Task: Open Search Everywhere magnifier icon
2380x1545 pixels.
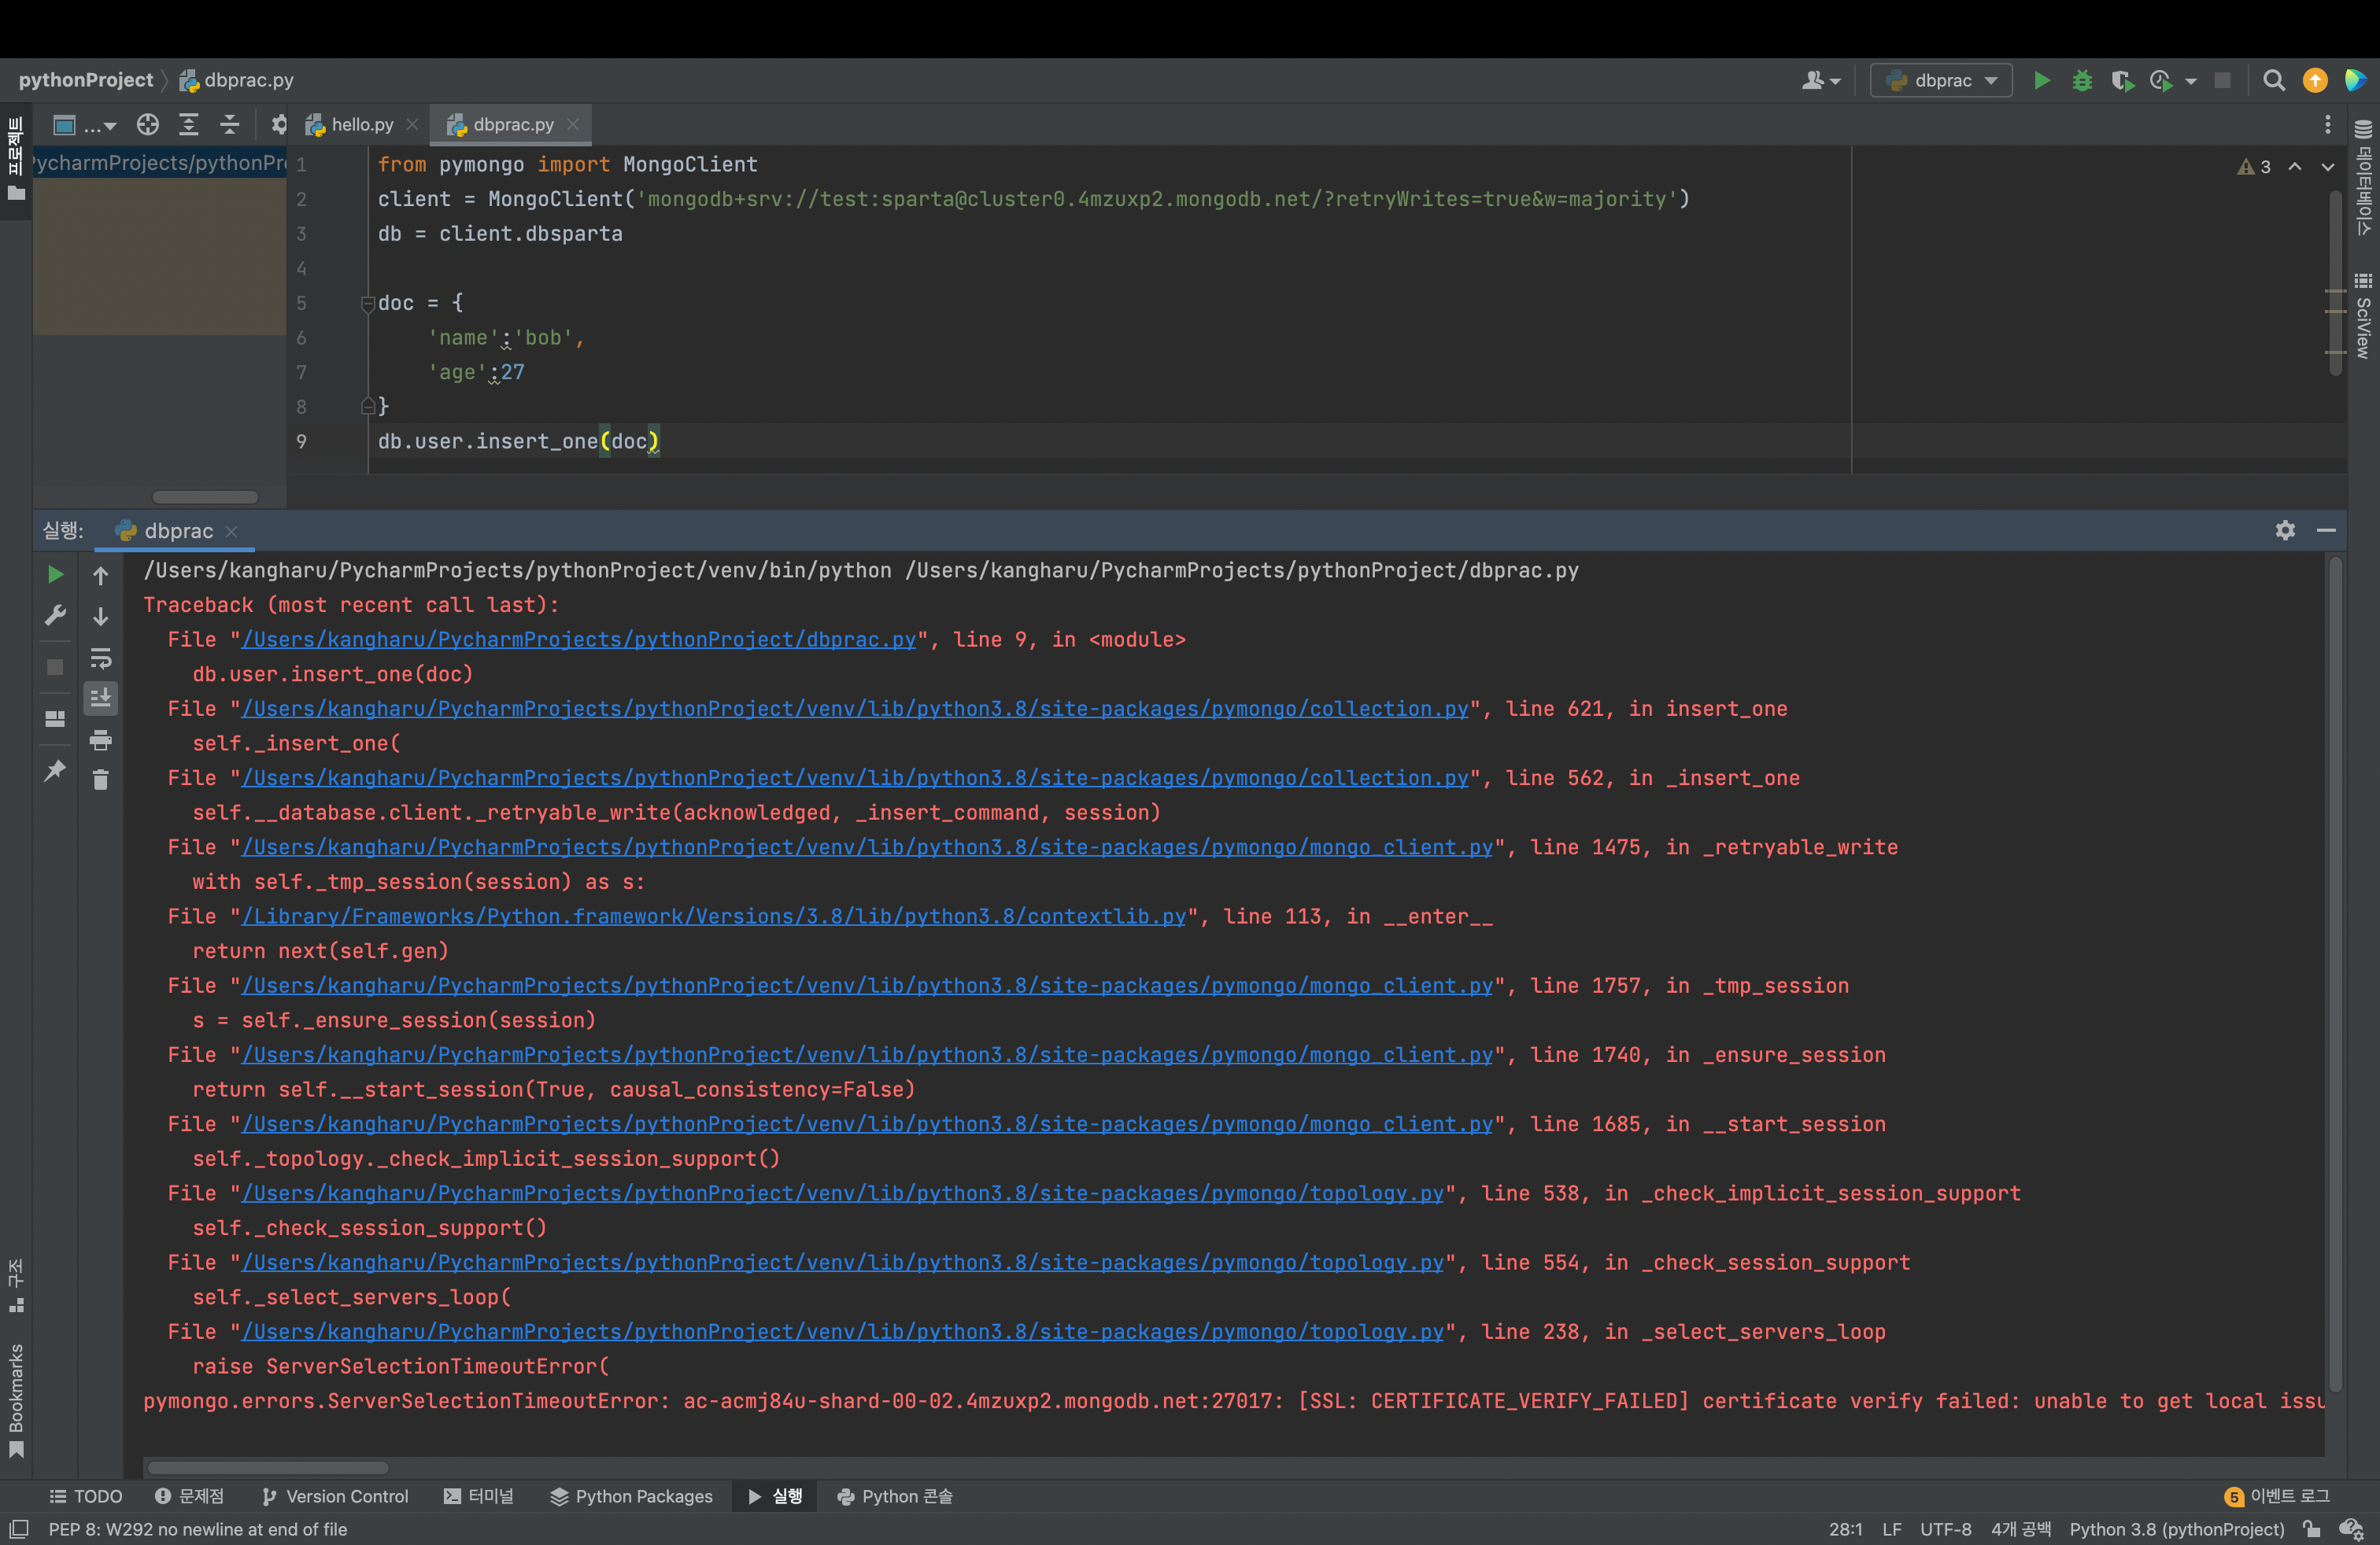Action: pos(2274,81)
